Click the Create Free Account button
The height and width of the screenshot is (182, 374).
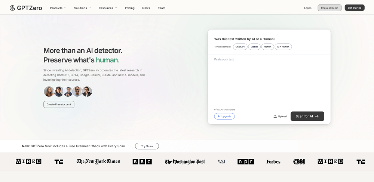(59, 104)
